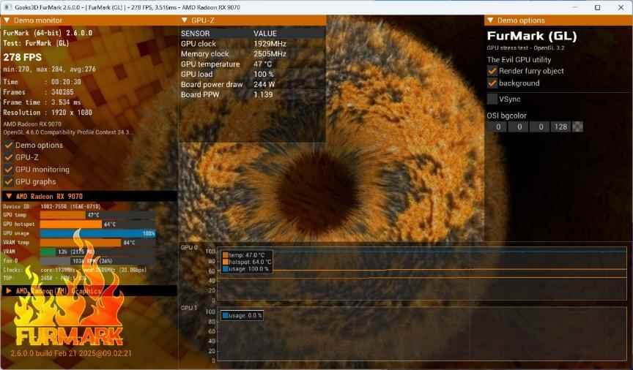
Task: Click the OSI bgcolor green value field
Action: point(519,127)
